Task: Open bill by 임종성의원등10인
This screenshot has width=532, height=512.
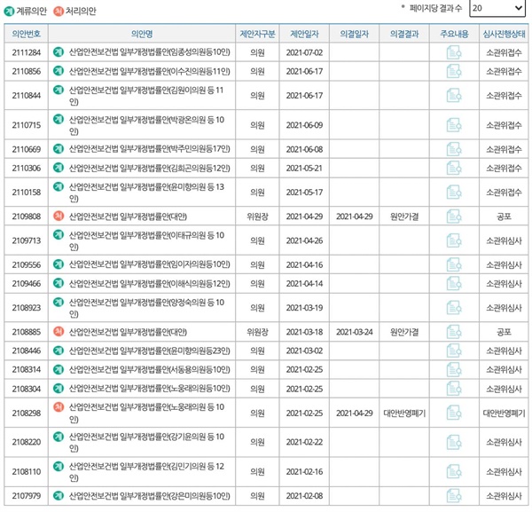Action: (149, 52)
